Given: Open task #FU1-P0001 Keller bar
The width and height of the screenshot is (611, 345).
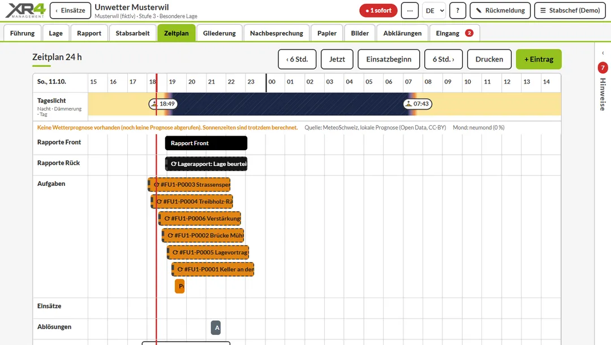Looking at the screenshot, I should [x=213, y=269].
